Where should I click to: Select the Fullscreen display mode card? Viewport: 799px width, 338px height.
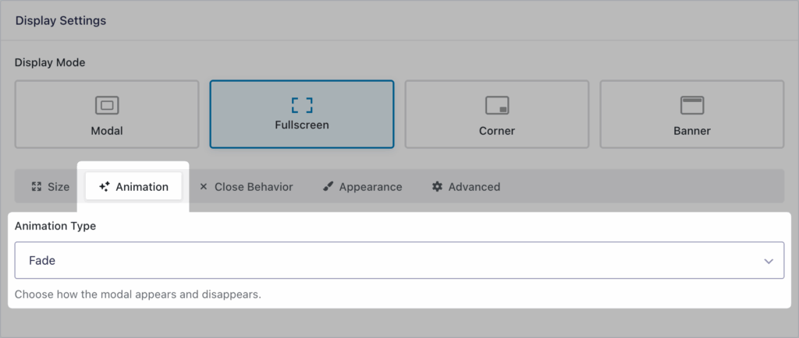(x=301, y=114)
